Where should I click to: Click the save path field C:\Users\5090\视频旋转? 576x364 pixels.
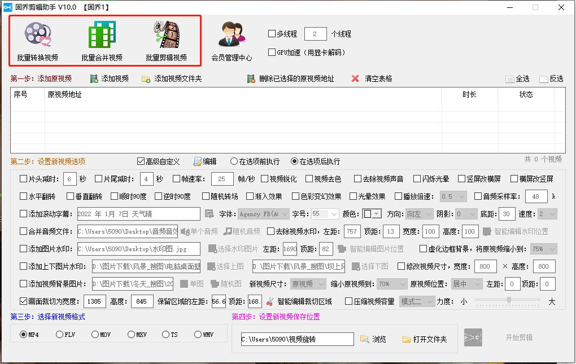(x=297, y=339)
